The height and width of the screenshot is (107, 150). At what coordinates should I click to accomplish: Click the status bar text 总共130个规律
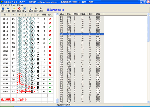64,105
